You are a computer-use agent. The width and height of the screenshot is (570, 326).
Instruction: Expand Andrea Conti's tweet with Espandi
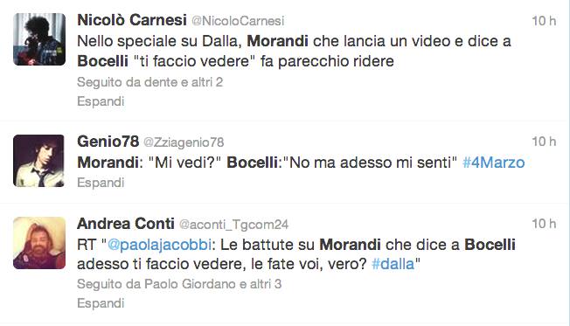point(101,303)
